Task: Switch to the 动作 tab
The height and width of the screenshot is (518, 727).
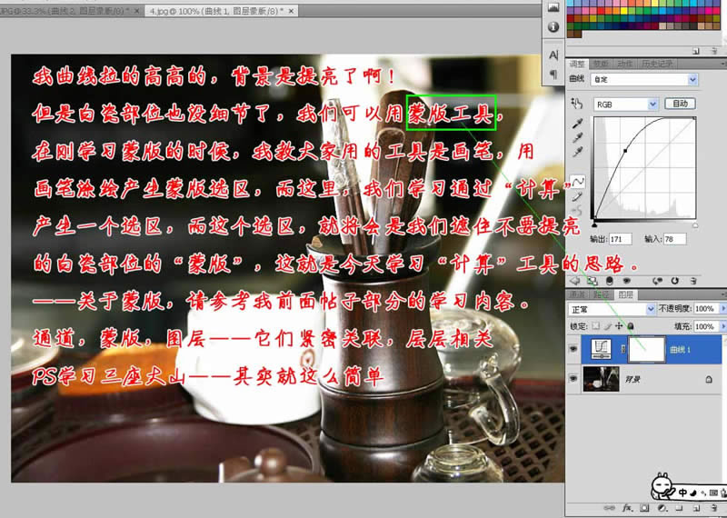Action: pos(625,64)
